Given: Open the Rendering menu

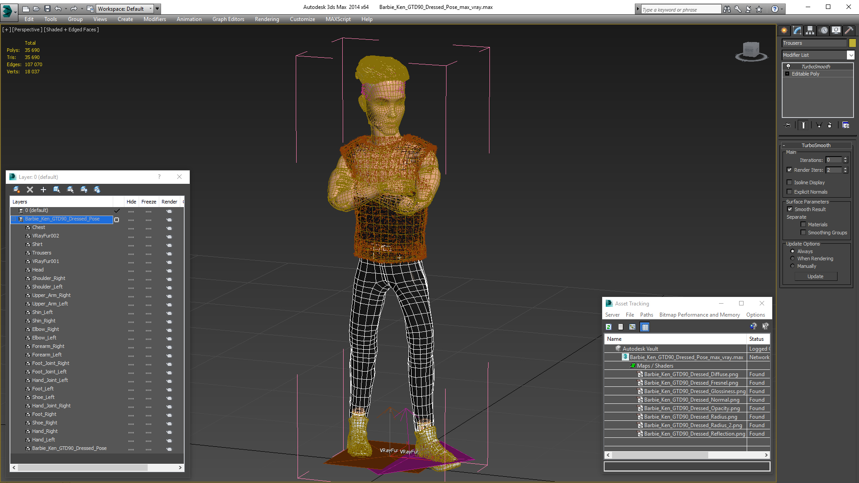Looking at the screenshot, I should coord(267,19).
